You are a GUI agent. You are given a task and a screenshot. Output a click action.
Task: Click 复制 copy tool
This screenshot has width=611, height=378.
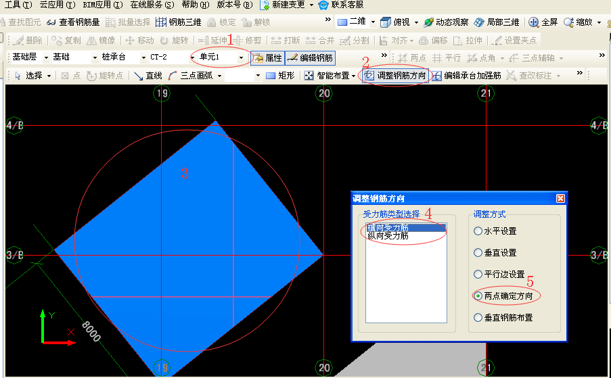[x=66, y=40]
